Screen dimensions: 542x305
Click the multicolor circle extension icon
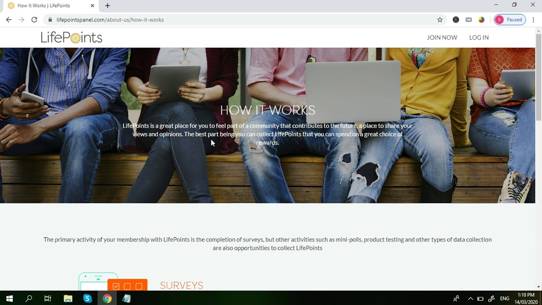[481, 19]
